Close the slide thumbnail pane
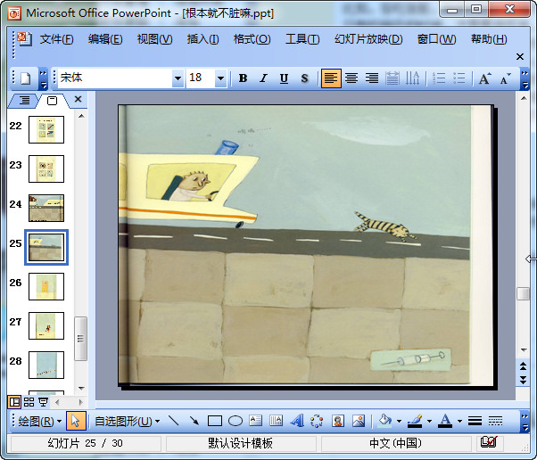Viewport: 537px width, 460px height. pyautogui.click(x=78, y=99)
